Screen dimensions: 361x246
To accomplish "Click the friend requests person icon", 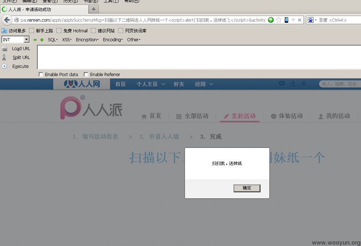I will click(x=293, y=84).
